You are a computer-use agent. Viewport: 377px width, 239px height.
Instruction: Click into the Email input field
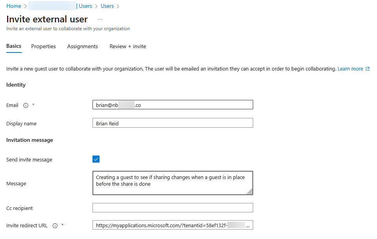[172, 105]
